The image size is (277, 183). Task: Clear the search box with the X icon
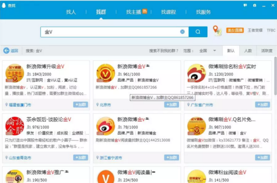[x=182, y=31]
